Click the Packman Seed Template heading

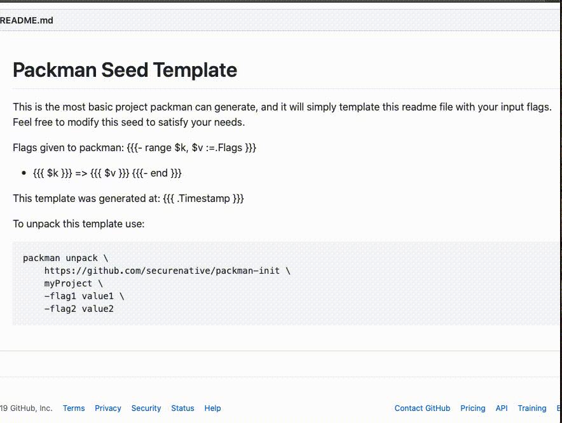click(125, 70)
